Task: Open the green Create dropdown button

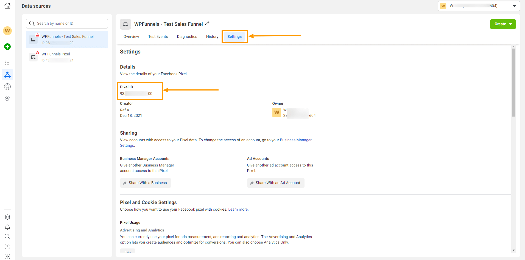Action: [x=503, y=24]
